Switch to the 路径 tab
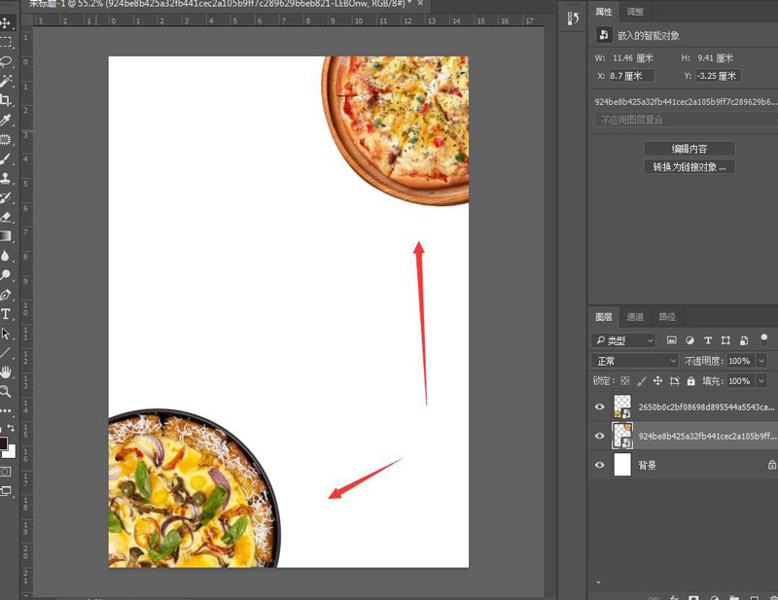This screenshot has width=778, height=600. [666, 317]
